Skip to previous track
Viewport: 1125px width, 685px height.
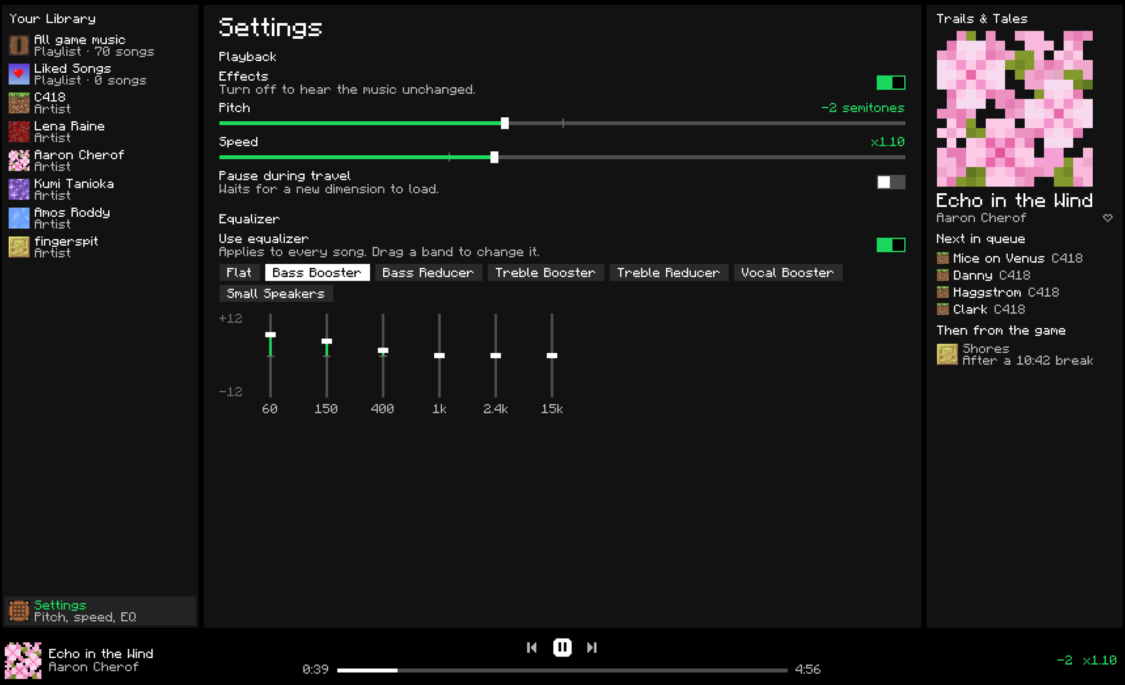pos(532,647)
